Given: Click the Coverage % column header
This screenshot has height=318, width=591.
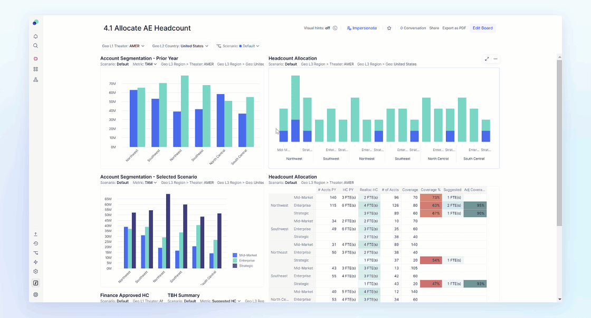Looking at the screenshot, I should pyautogui.click(x=431, y=190).
